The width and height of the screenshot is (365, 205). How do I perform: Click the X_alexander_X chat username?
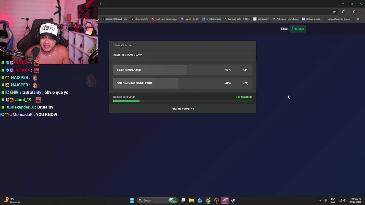[x=20, y=107]
